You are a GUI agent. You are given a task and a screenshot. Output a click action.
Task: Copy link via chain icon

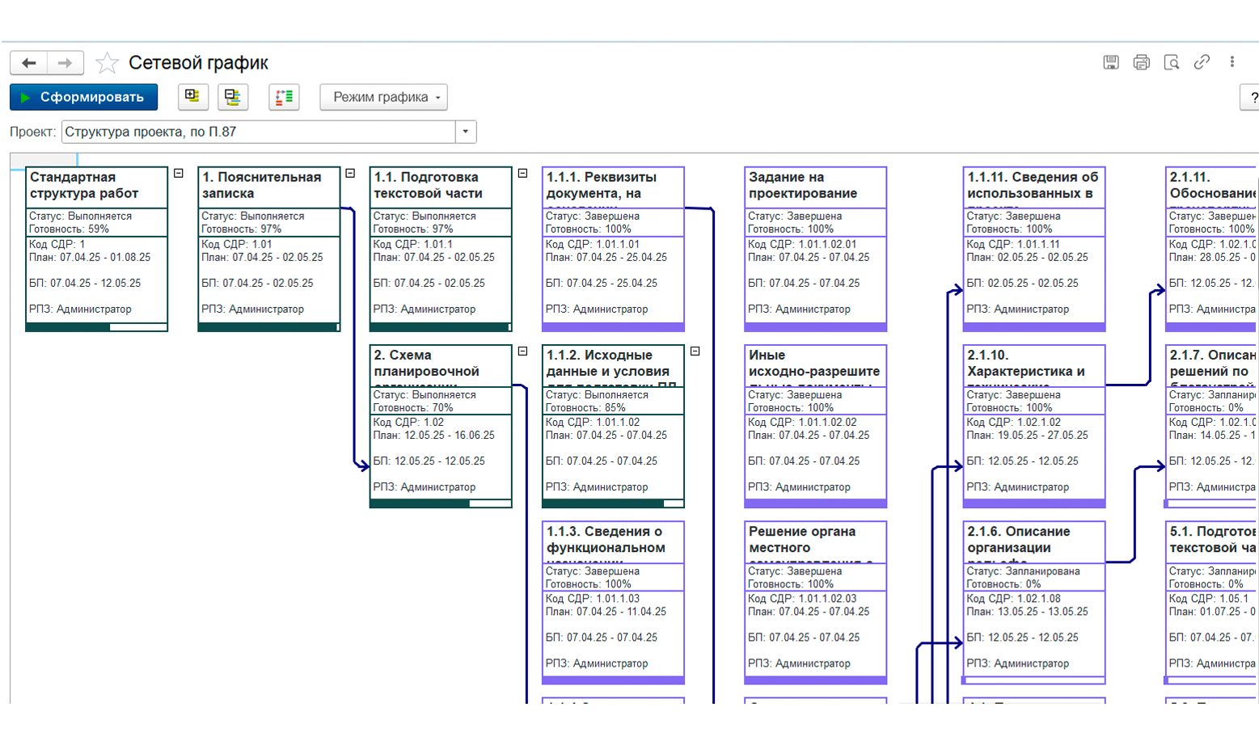pyautogui.click(x=1202, y=62)
